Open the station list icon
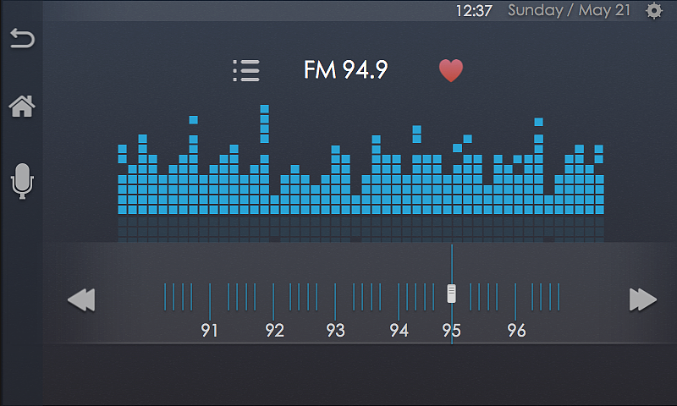The height and width of the screenshot is (406, 677). tap(246, 70)
